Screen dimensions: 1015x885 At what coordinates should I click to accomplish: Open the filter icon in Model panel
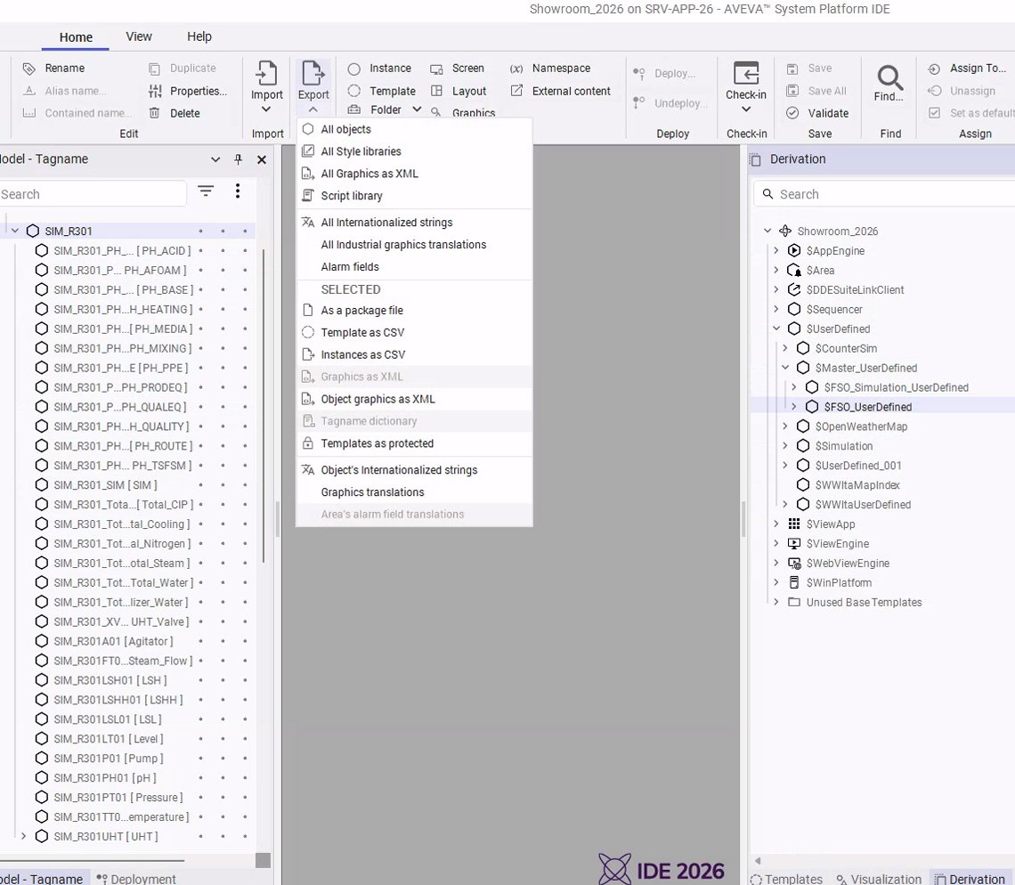pyautogui.click(x=205, y=191)
